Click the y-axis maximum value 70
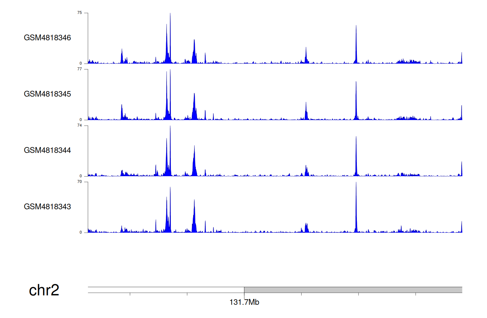 point(80,182)
